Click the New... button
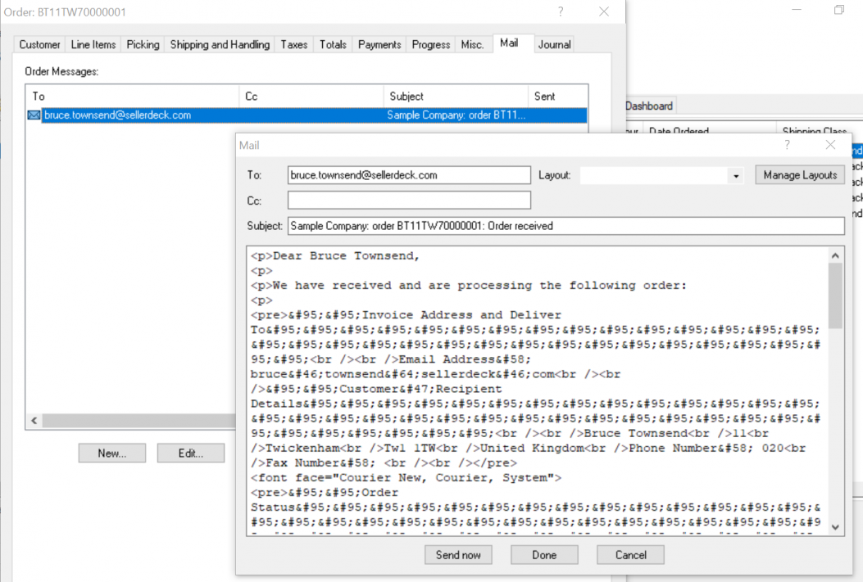Screen dimensions: 863x582 coord(112,453)
